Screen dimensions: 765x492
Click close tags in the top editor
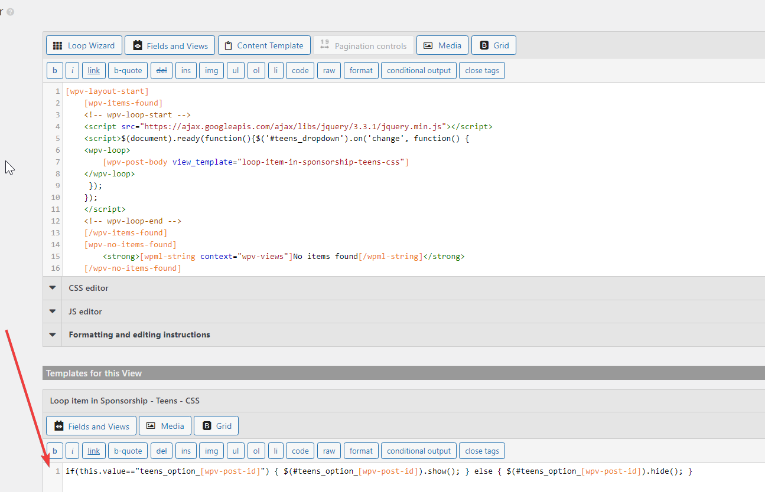point(482,70)
